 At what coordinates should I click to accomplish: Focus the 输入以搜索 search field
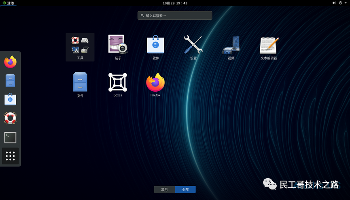tap(175, 15)
